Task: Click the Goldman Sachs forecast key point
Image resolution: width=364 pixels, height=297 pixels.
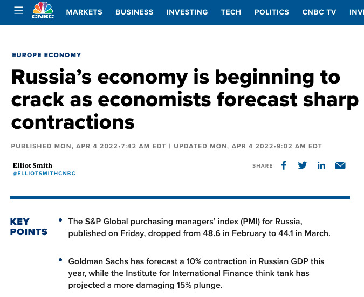Action: [x=196, y=273]
